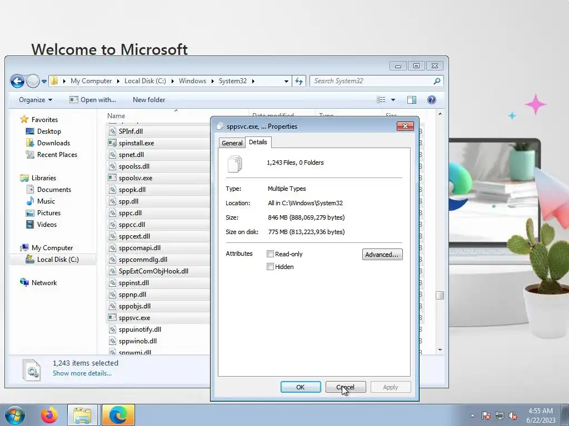Screen dimensions: 569x426
Task: Open Recent Places in navigation pane
Action: tap(57, 154)
